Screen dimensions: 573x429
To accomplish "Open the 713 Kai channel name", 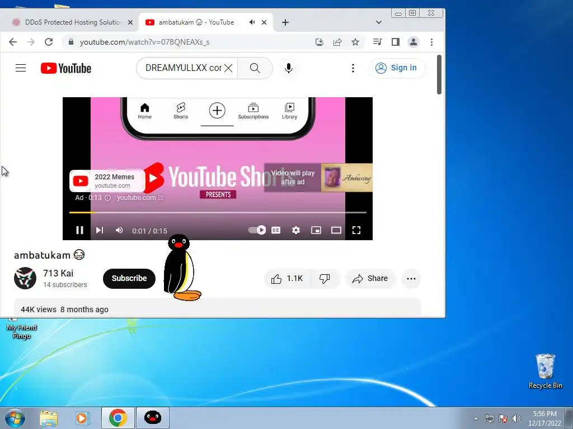I will coord(58,273).
